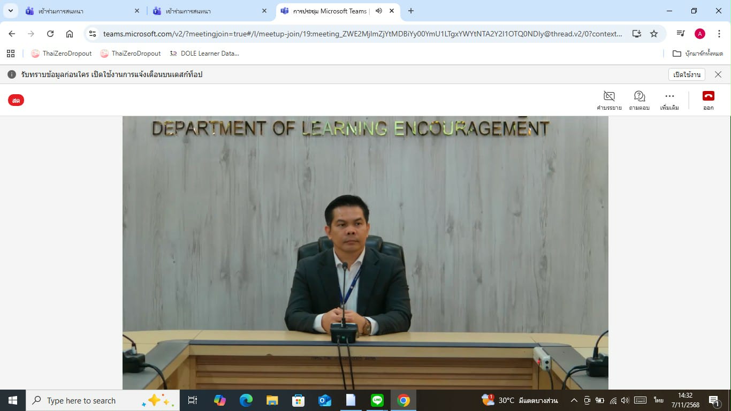Click the Type here to search box
This screenshot has height=411, width=731.
[103, 400]
